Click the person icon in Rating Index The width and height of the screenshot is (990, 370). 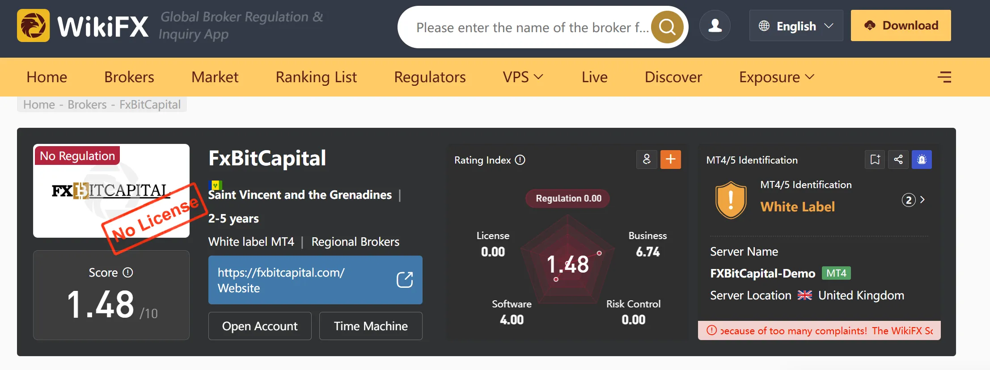coord(647,160)
